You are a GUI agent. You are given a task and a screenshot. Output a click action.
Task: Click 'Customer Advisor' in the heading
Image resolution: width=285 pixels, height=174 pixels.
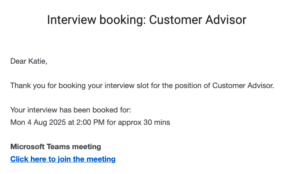click(x=198, y=20)
